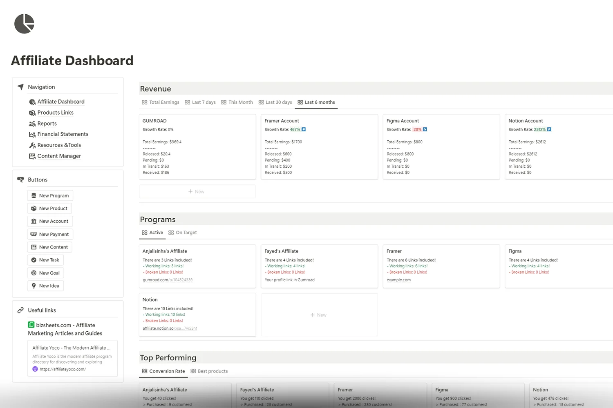The width and height of the screenshot is (613, 408).
Task: Click the gallery icon beside This Month
Action: coord(224,102)
